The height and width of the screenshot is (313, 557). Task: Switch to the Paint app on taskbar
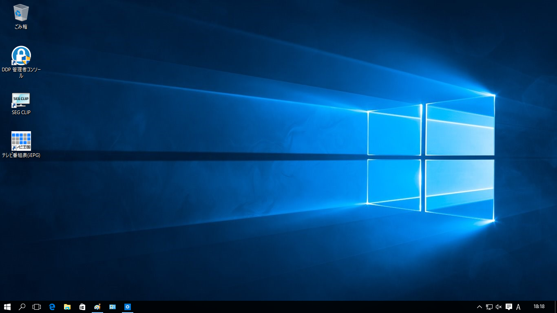click(x=97, y=307)
